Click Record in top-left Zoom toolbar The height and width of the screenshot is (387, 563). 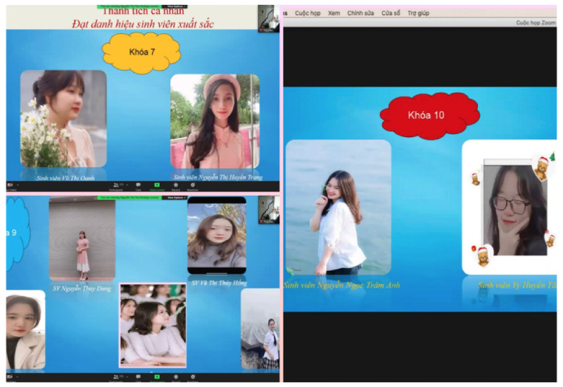click(175, 185)
